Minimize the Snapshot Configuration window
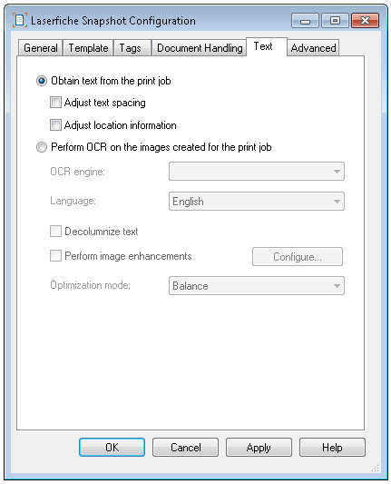The image size is (391, 484). [x=305, y=21]
